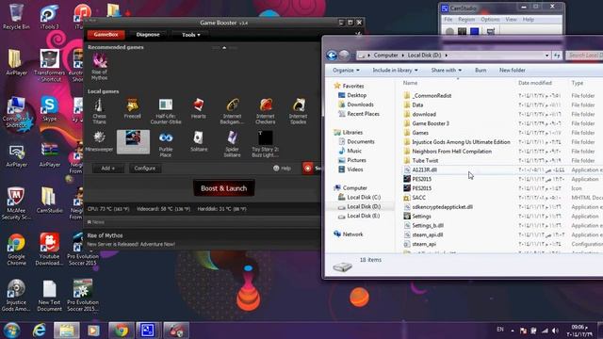Select Internet Spades game icon
Image resolution: width=603 pixels, height=339 pixels.
(x=298, y=111)
